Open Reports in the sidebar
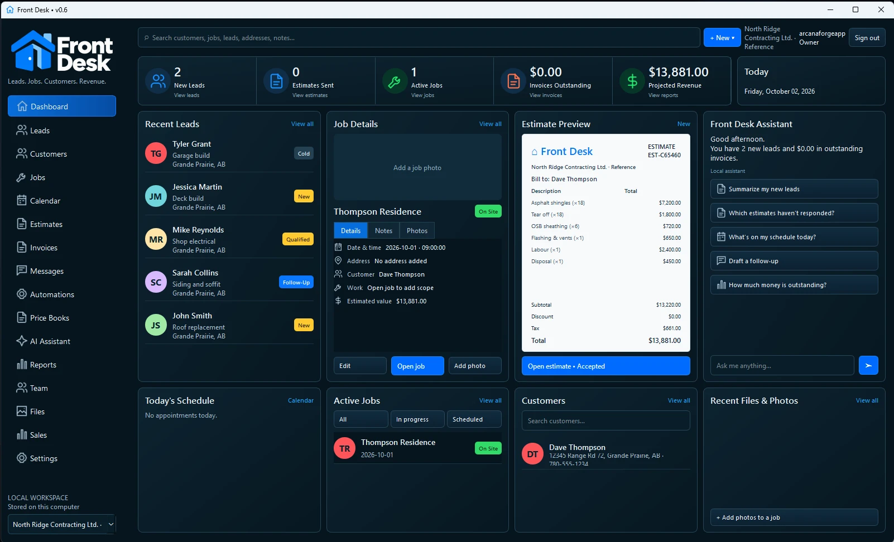894x542 pixels. (61, 365)
